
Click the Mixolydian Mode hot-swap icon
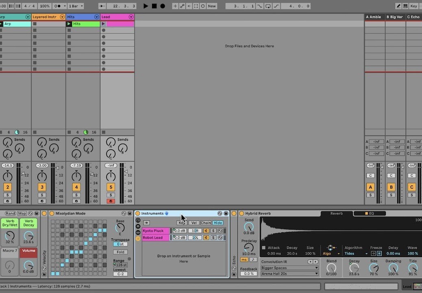[124, 213]
